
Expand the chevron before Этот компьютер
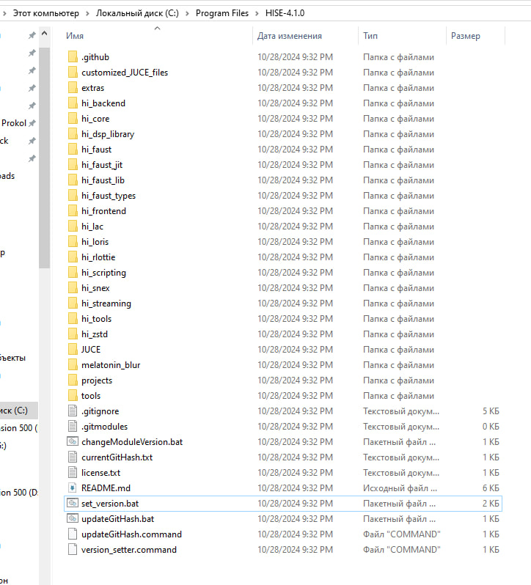(4, 13)
